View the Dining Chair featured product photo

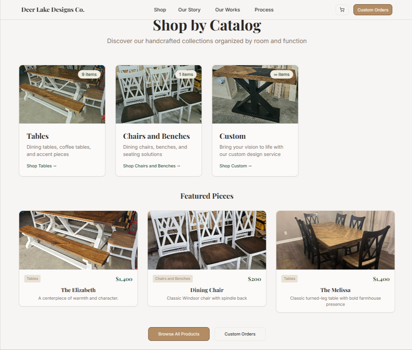[x=207, y=240]
